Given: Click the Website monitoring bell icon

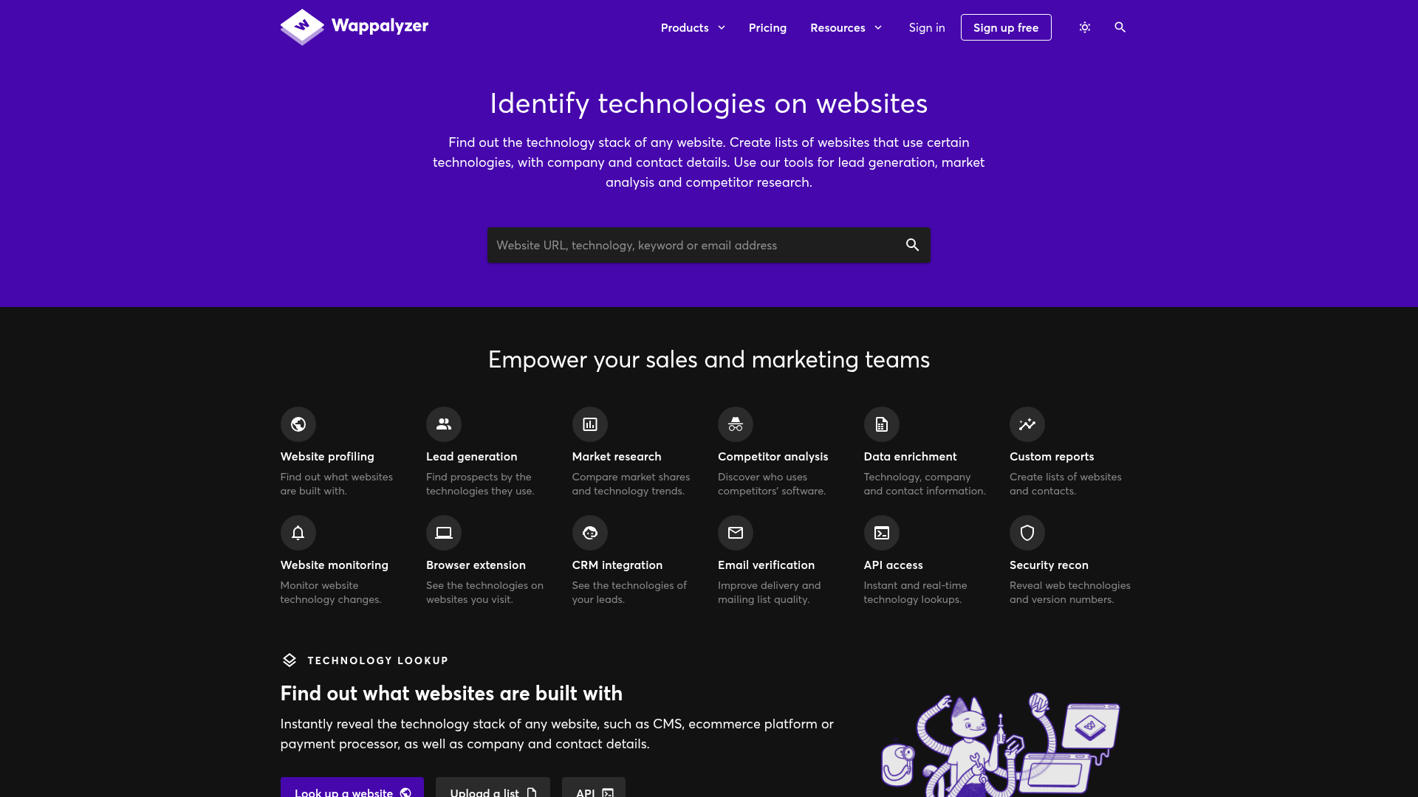Looking at the screenshot, I should (x=298, y=533).
